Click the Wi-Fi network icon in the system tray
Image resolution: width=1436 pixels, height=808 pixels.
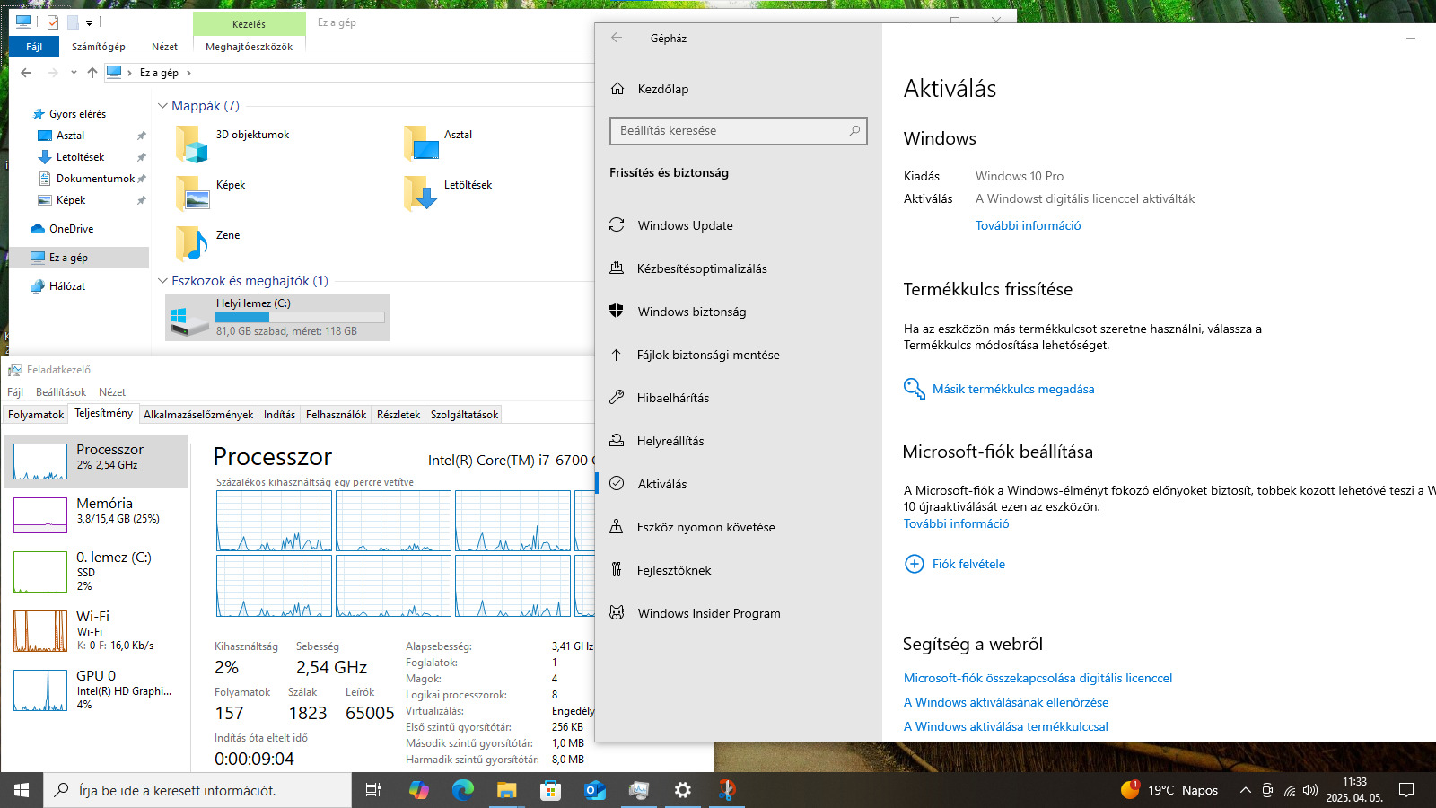(x=1290, y=790)
